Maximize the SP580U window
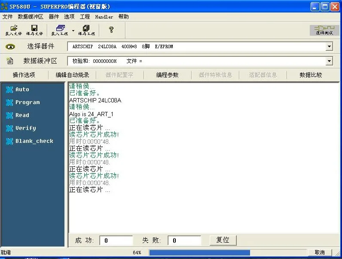The height and width of the screenshot is (259, 342). pyautogui.click(x=325, y=7)
